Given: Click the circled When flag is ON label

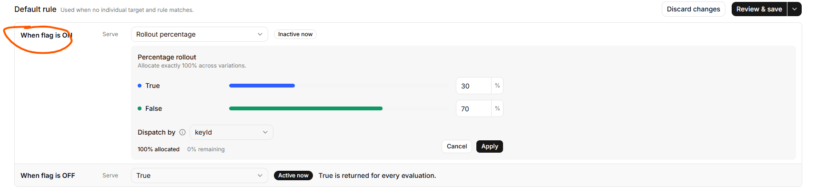Looking at the screenshot, I should pos(46,35).
